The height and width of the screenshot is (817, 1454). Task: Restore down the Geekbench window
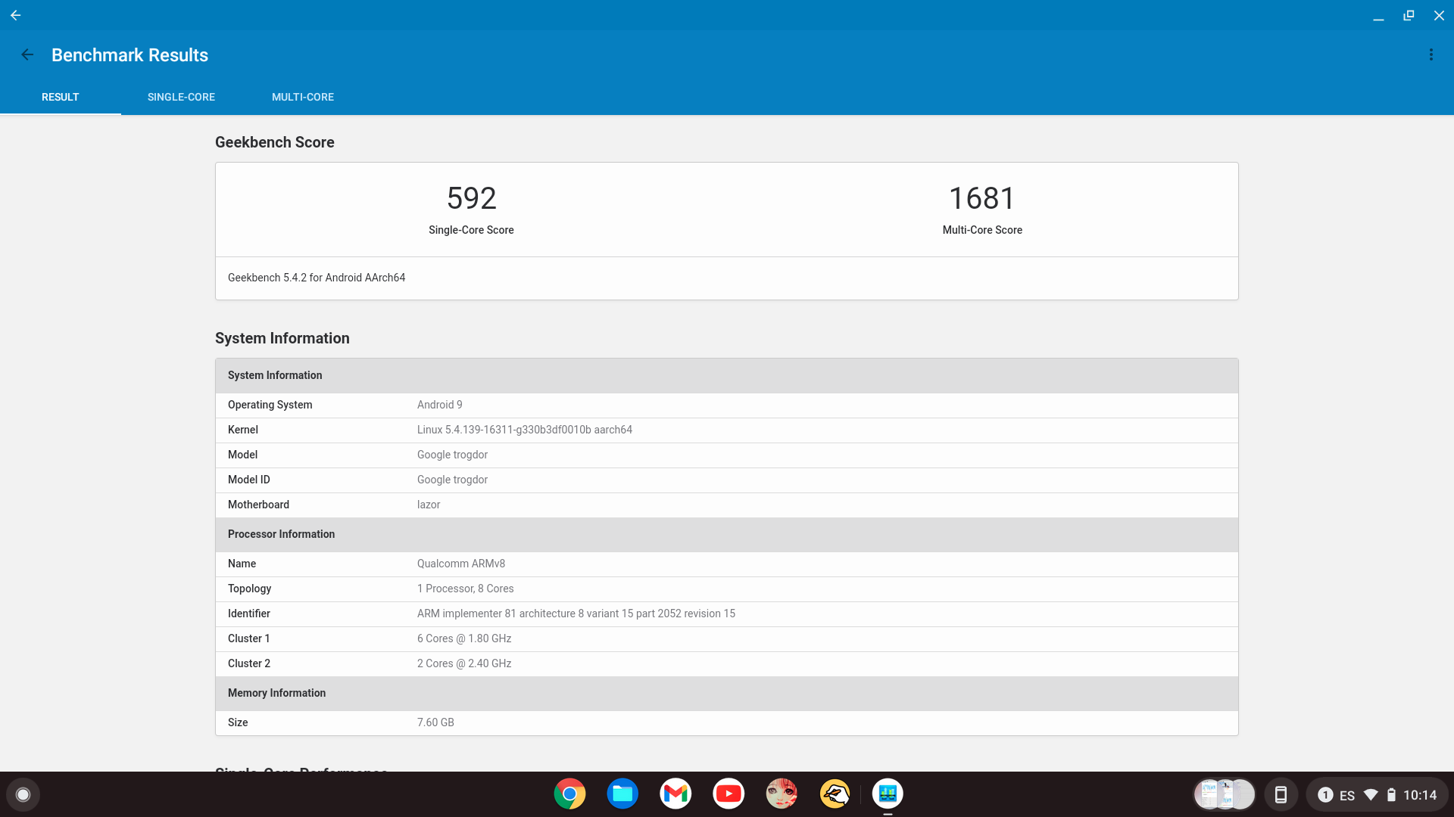point(1409,15)
